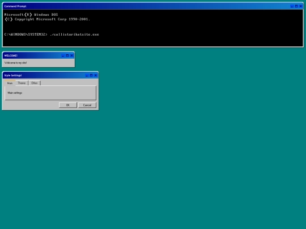Viewport: 306px width, 229px height.
Task: Minimize the WELCOME! window
Action: (x=63, y=55)
